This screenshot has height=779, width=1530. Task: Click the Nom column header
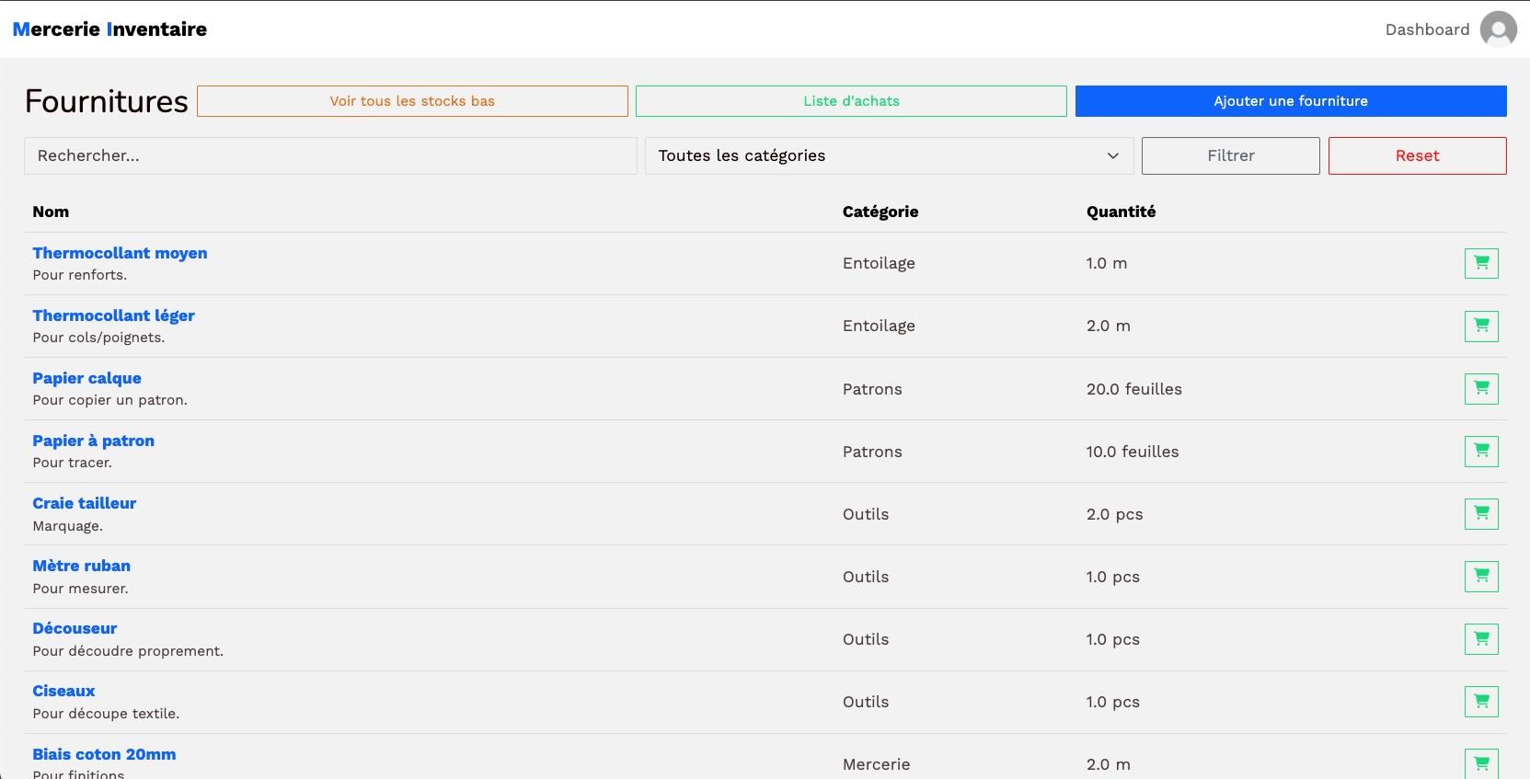[51, 212]
